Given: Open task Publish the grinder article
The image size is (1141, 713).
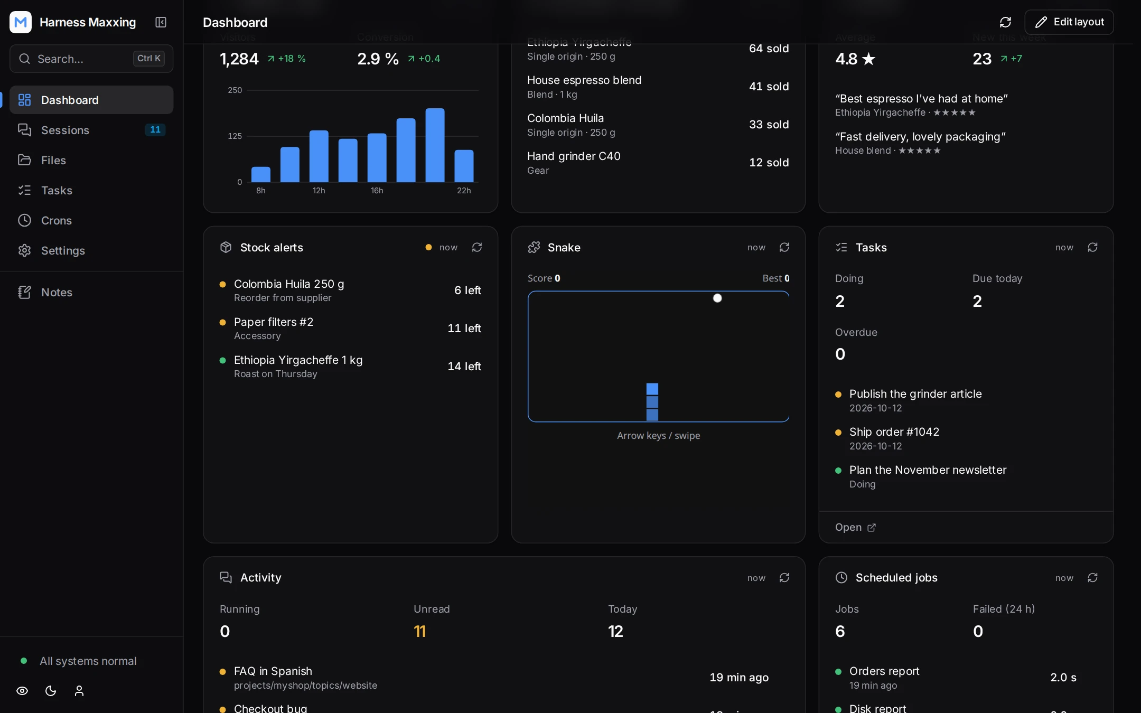Looking at the screenshot, I should (x=966, y=400).
